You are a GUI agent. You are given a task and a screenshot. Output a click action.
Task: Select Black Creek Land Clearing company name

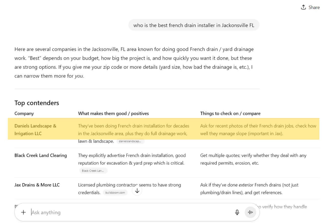tap(41, 155)
